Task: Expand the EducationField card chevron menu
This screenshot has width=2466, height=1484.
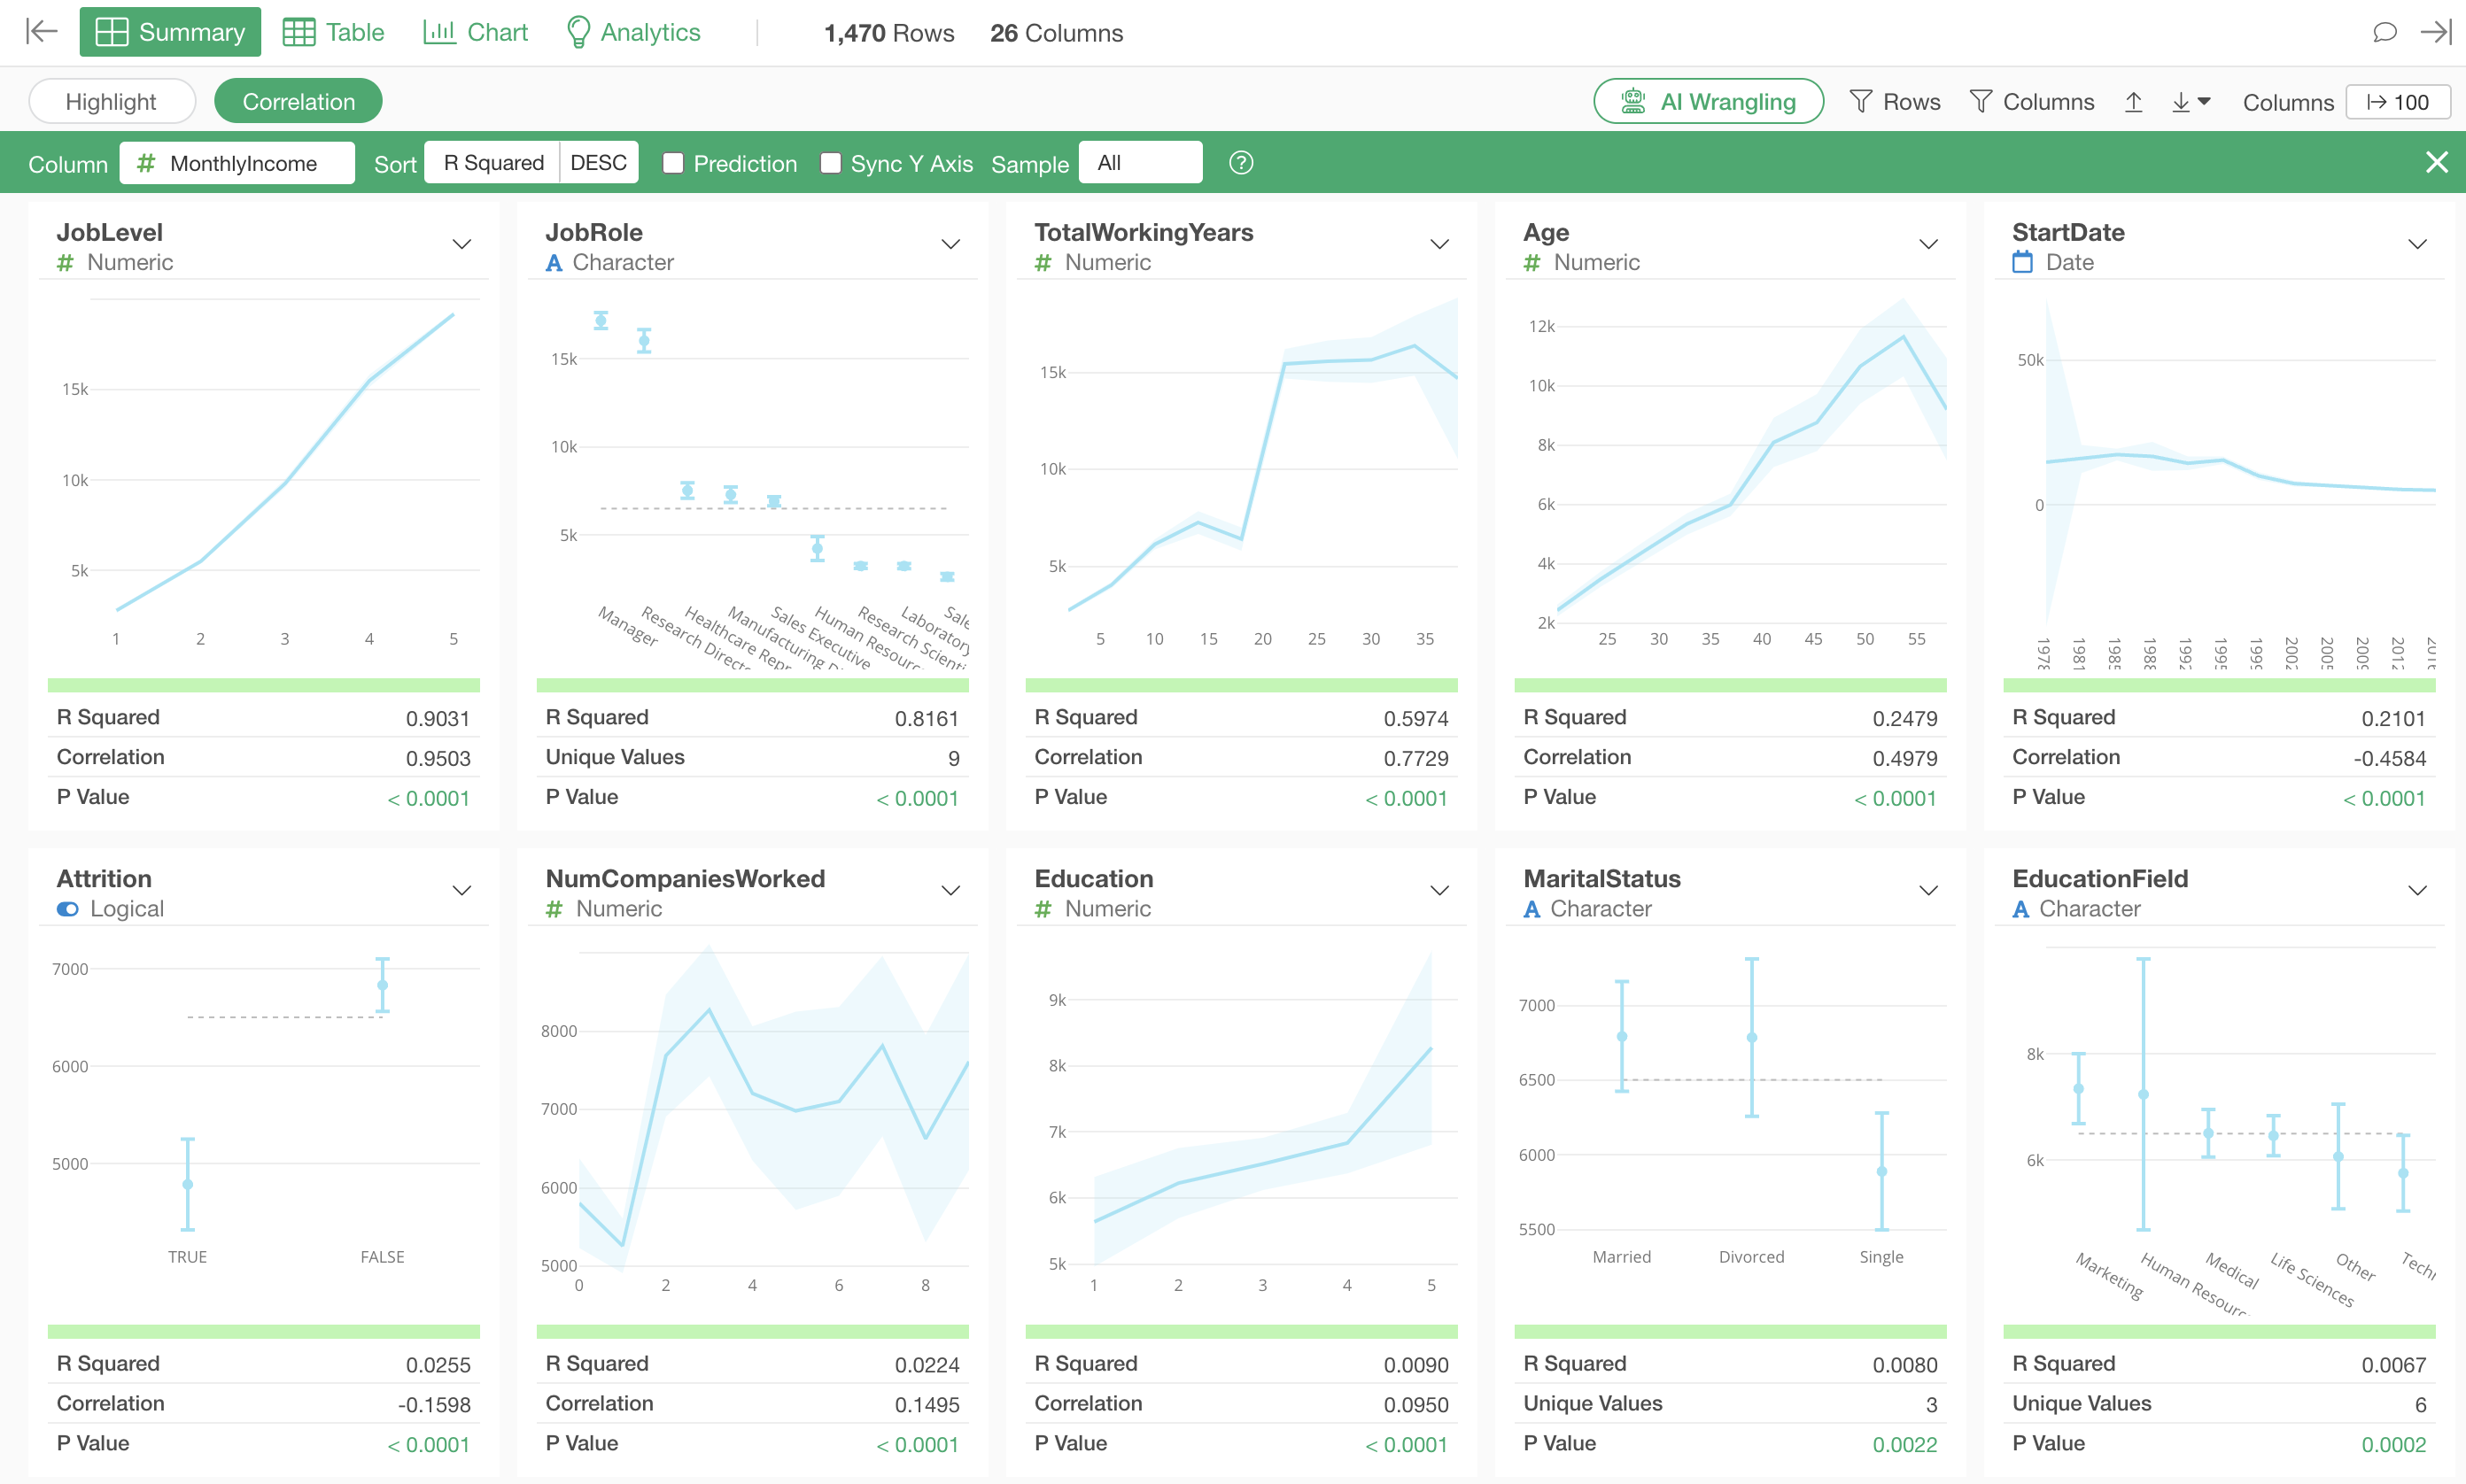Action: coord(2417,891)
